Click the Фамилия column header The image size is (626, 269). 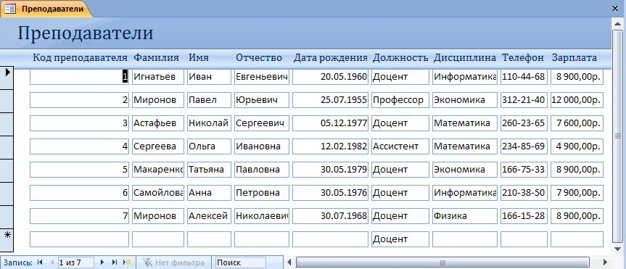(x=156, y=57)
